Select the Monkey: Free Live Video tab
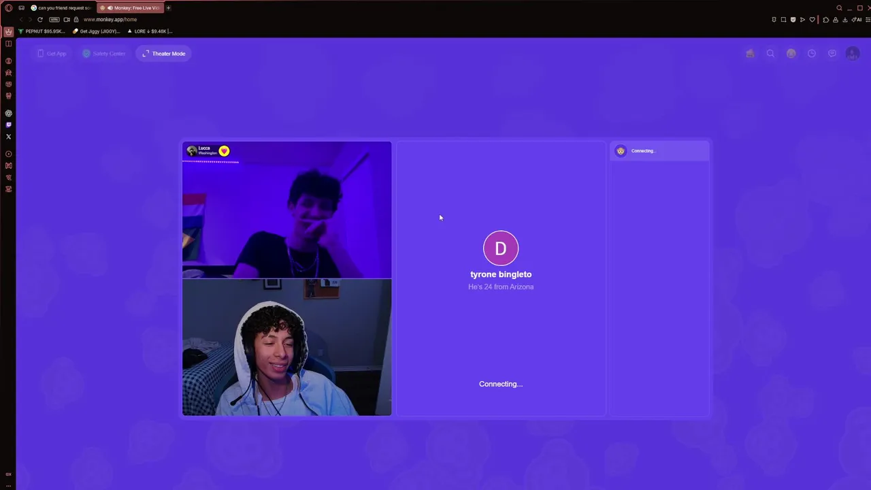Image resolution: width=871 pixels, height=490 pixels. 129,8
